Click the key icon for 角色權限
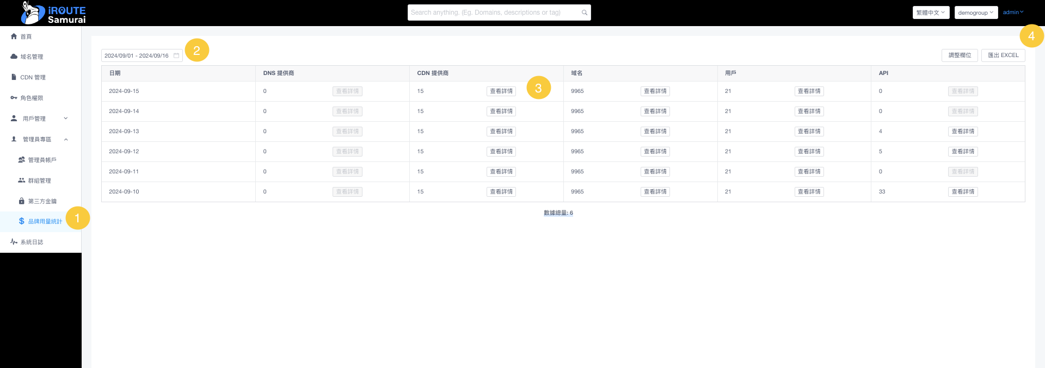This screenshot has width=1045, height=368. [14, 98]
